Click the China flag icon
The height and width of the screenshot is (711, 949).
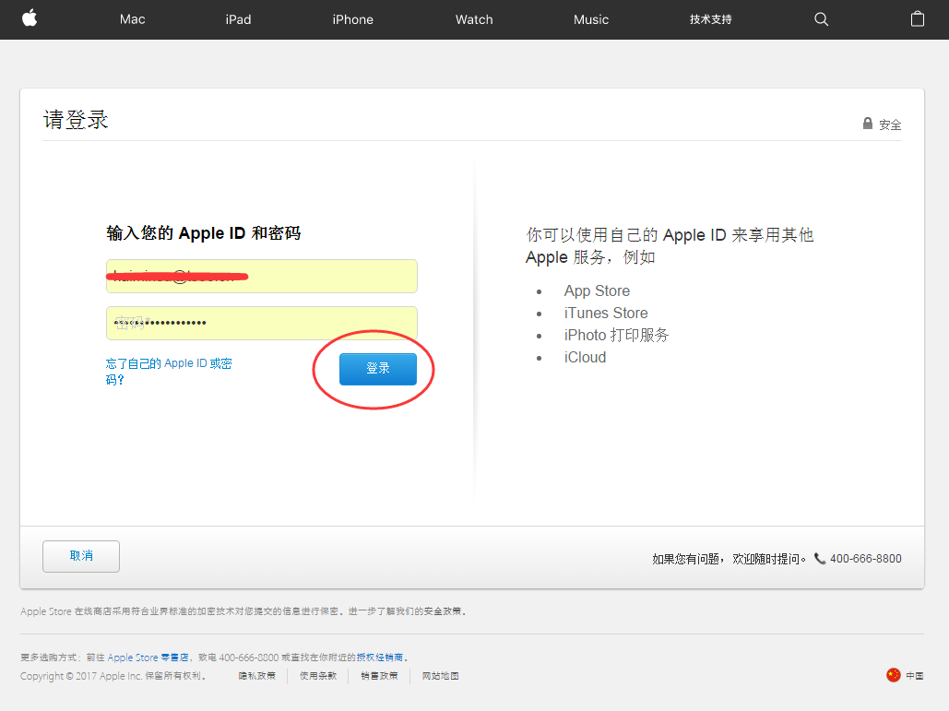tap(894, 675)
